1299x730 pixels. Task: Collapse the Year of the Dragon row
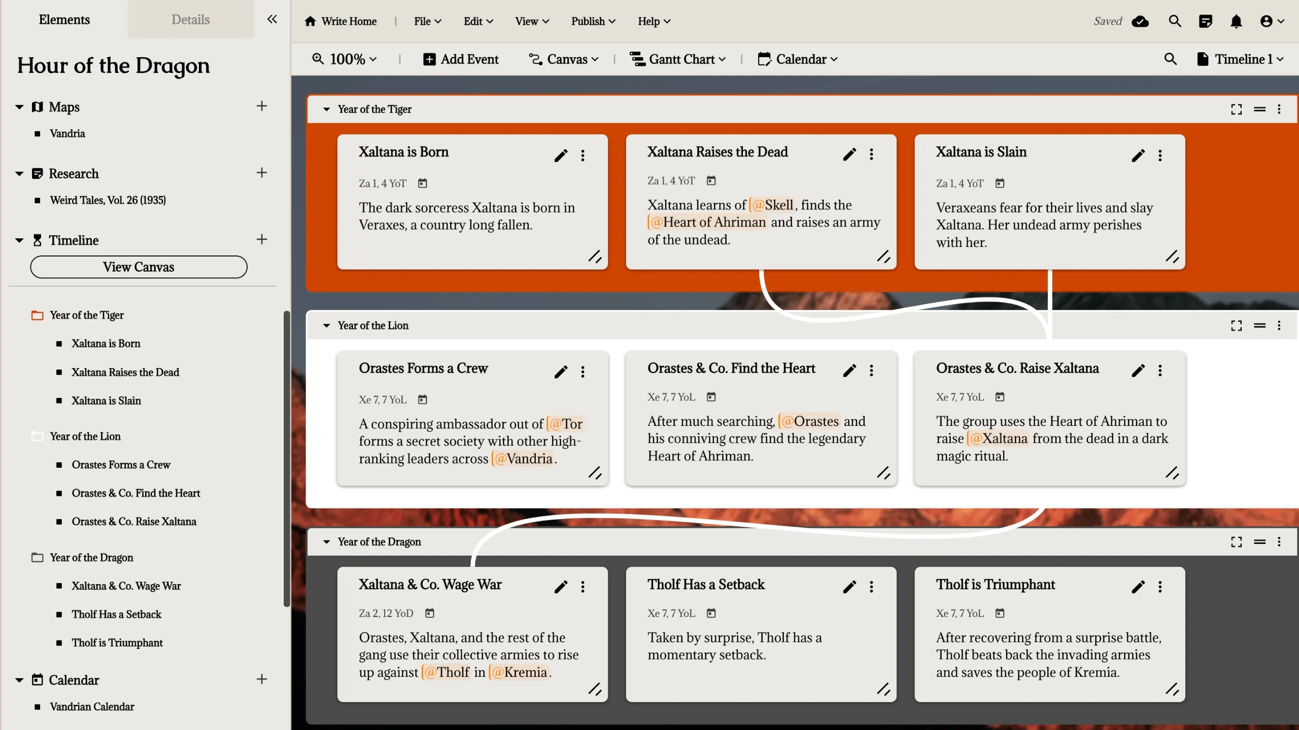click(x=326, y=542)
